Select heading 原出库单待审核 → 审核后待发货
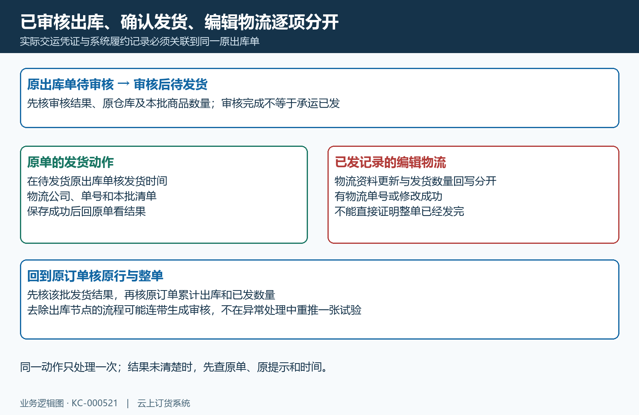This screenshot has width=639, height=415. (x=117, y=84)
